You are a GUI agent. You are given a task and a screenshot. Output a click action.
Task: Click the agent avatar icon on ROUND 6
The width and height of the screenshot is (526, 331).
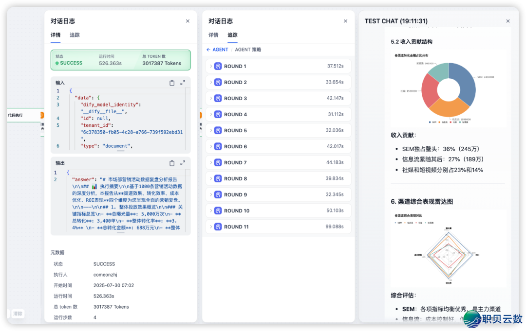[218, 146]
